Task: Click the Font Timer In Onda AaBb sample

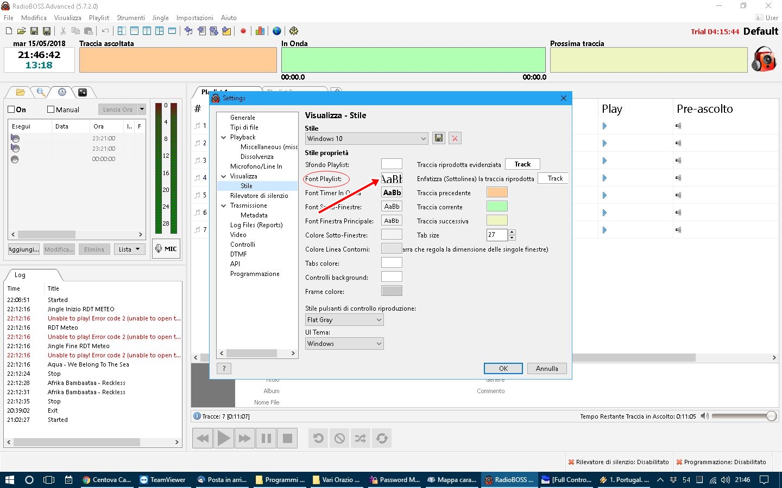Action: pyautogui.click(x=392, y=192)
